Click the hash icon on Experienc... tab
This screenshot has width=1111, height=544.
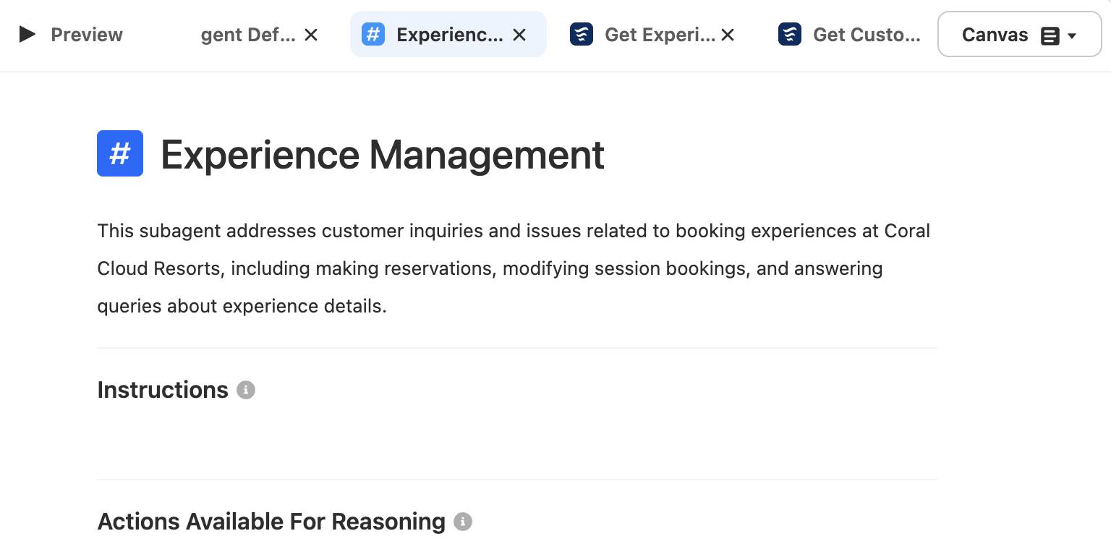pyautogui.click(x=373, y=34)
